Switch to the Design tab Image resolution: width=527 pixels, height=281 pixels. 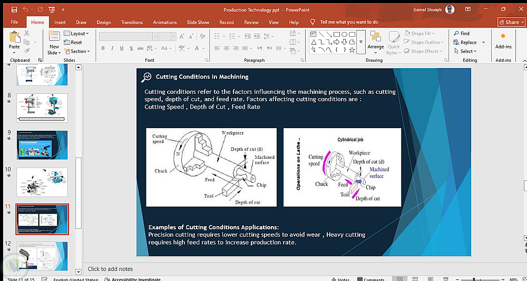point(103,22)
